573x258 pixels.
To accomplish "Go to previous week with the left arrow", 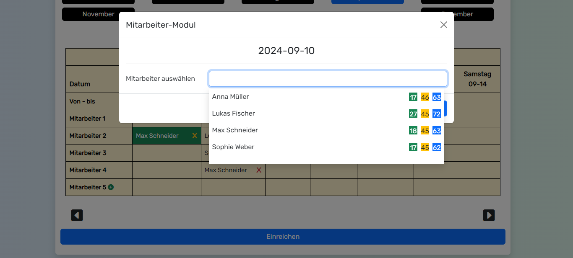I will 77,215.
